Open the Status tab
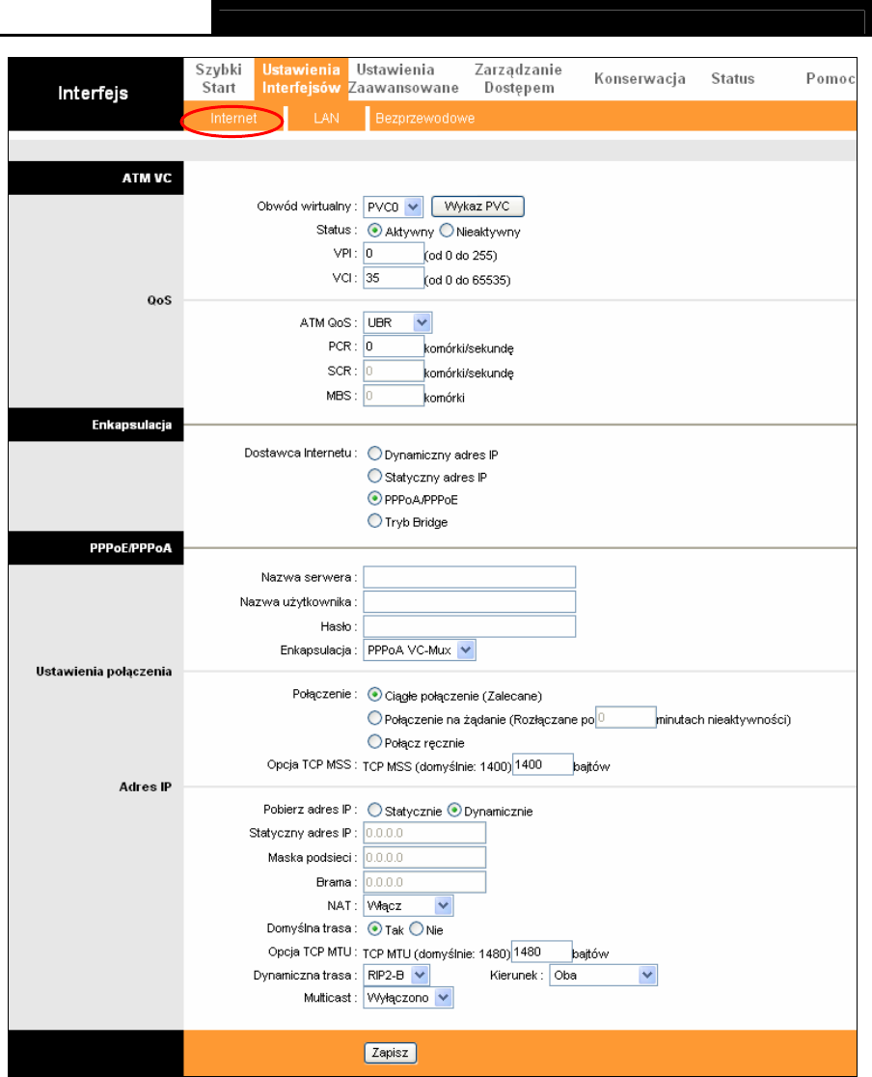 coord(733,78)
